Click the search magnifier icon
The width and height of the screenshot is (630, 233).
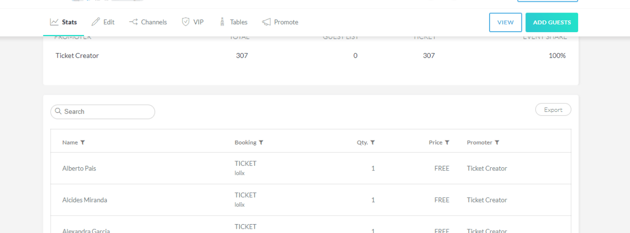click(x=58, y=111)
